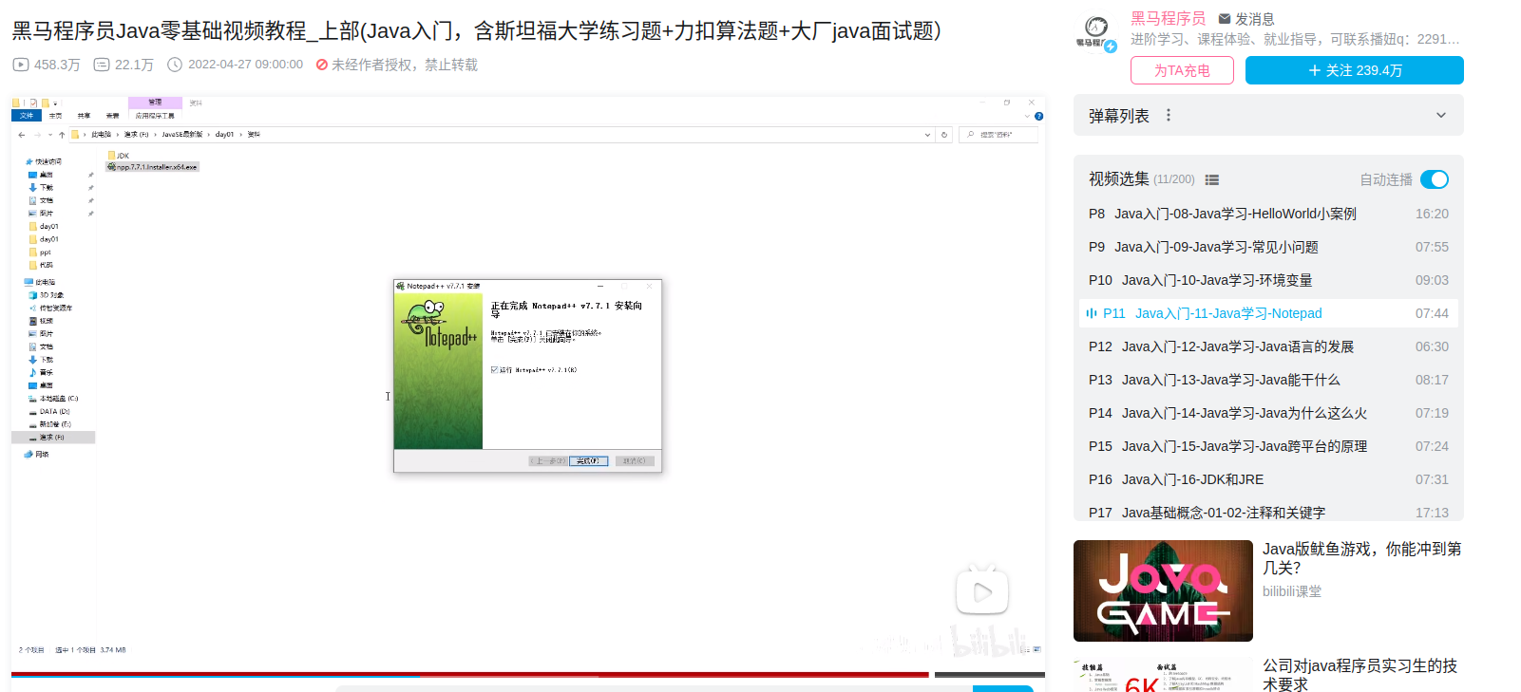1521x692 pixels.
Task: Open 视频 under 此电脑 in sidebar
Action: pyautogui.click(x=41, y=321)
